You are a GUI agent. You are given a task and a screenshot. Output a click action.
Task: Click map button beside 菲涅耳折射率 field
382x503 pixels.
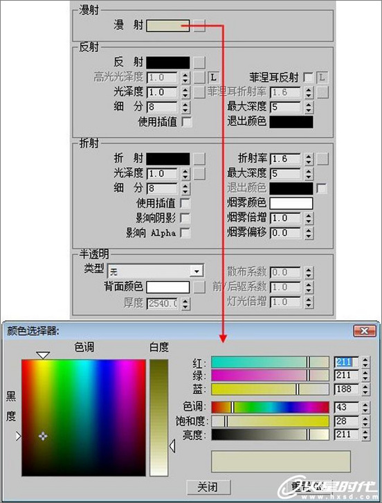click(322, 92)
